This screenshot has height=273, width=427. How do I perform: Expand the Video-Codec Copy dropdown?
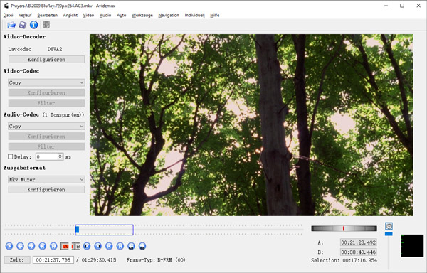click(46, 82)
